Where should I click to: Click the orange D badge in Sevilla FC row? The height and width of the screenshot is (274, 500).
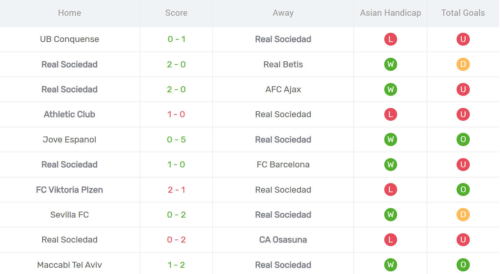(x=463, y=215)
